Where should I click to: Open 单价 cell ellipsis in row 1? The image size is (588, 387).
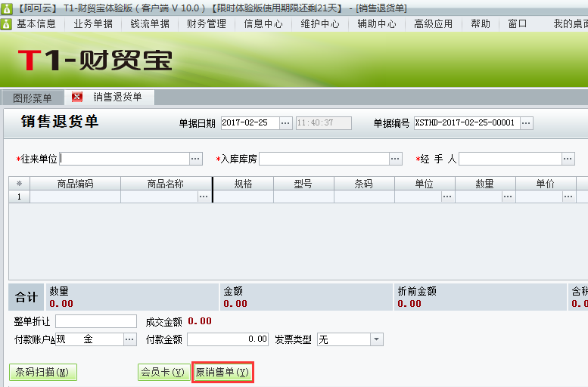point(568,197)
